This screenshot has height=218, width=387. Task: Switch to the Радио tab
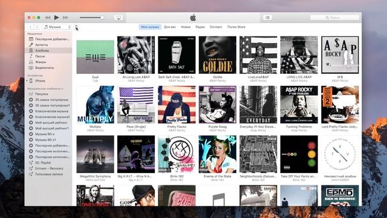tap(200, 27)
